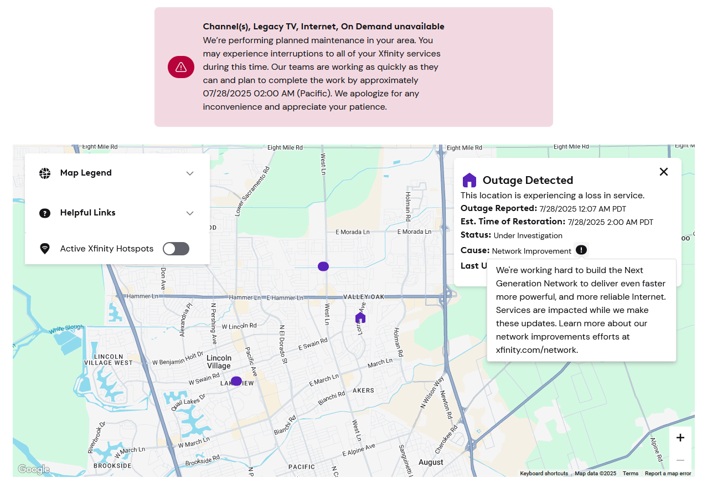Click 'AKERS' neighborhood label on map
Image resolution: width=707 pixels, height=488 pixels.
click(x=363, y=391)
